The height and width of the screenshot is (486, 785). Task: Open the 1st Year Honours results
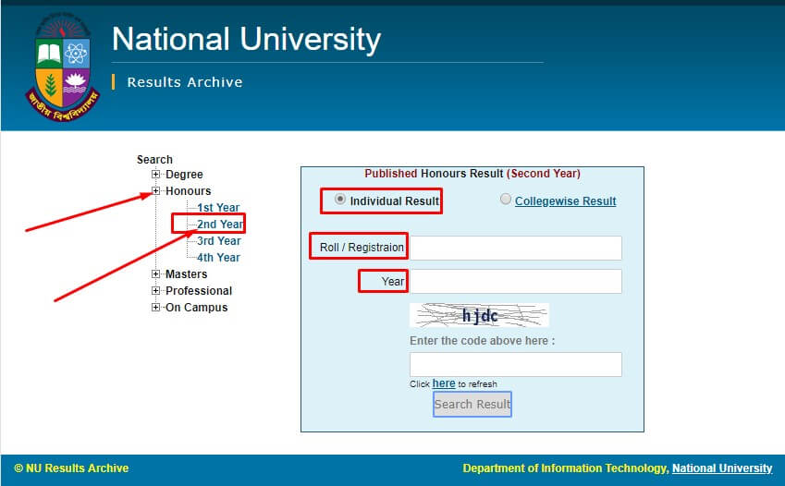pyautogui.click(x=218, y=207)
